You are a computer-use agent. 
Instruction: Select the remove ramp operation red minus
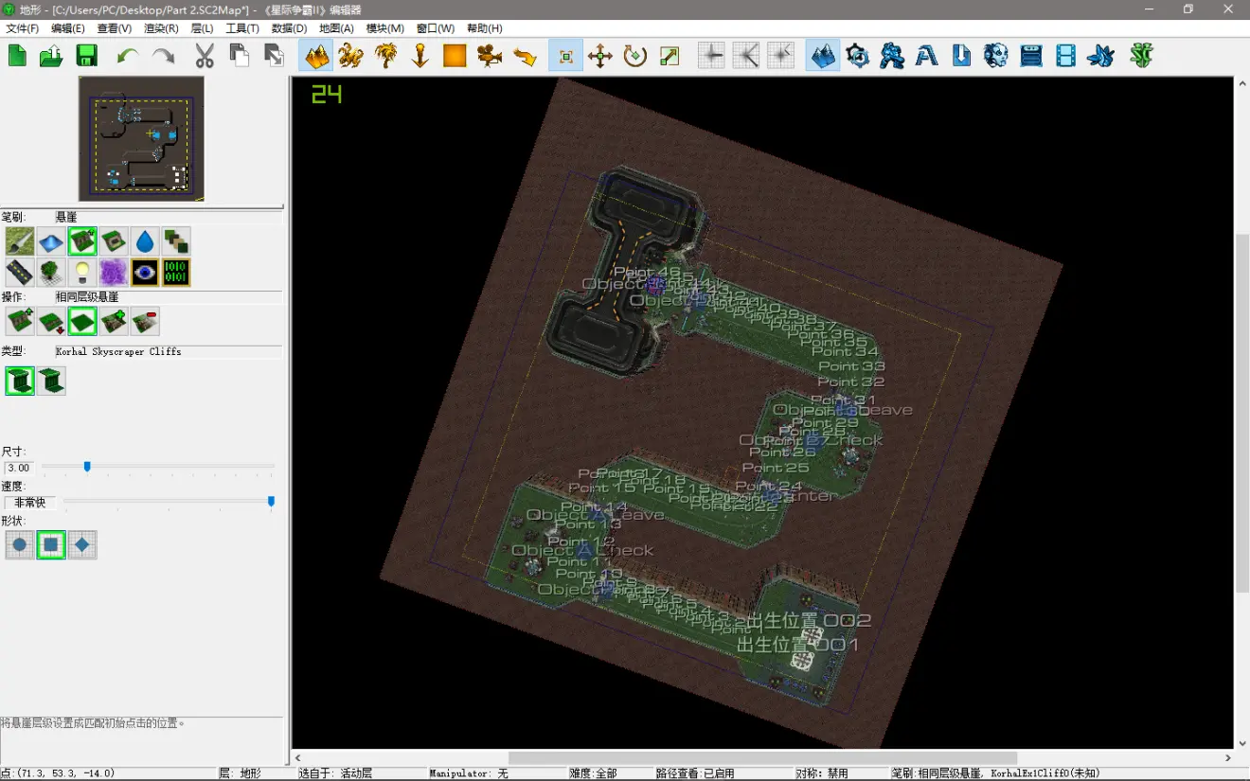click(x=145, y=322)
